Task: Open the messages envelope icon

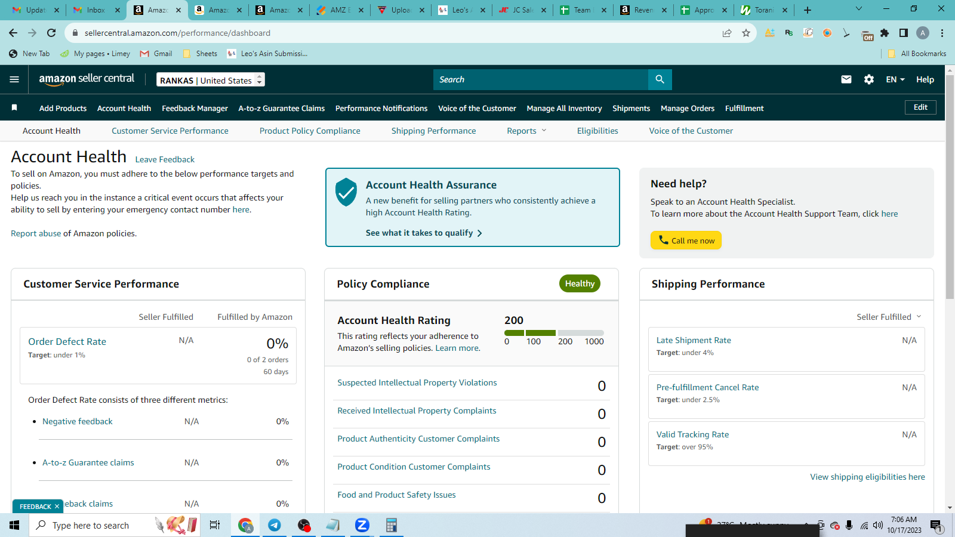Action: (846, 79)
